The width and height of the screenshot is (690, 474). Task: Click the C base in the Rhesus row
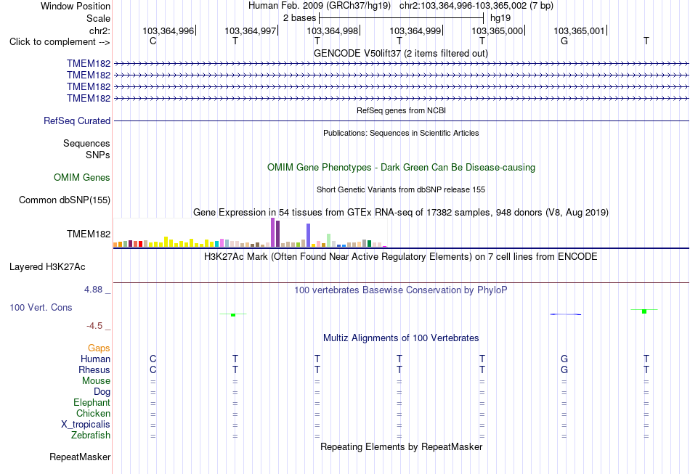click(153, 369)
